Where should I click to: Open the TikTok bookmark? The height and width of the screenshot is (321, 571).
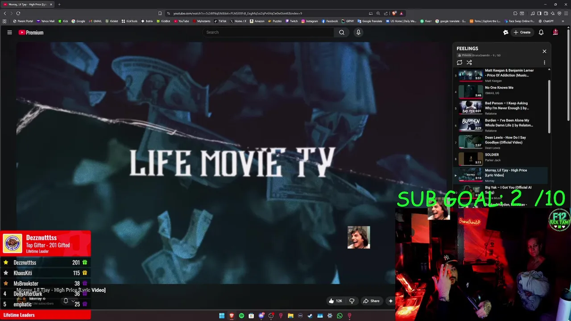pyautogui.click(x=220, y=21)
